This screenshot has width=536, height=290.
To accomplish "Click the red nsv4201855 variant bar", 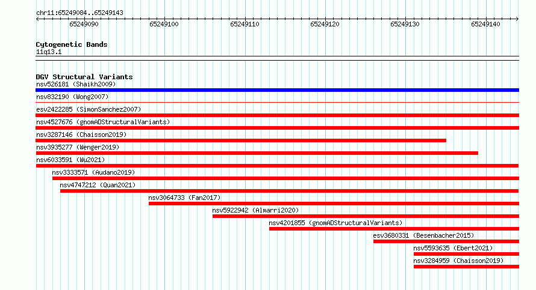I will coord(394,229).
